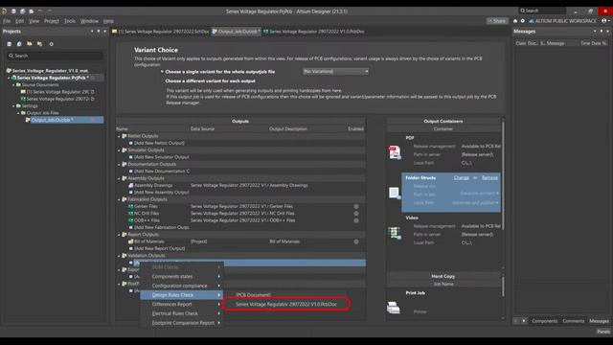Click the Add New Fabrication Output entry
Image resolution: width=613 pixels, height=345 pixels.
point(162,227)
